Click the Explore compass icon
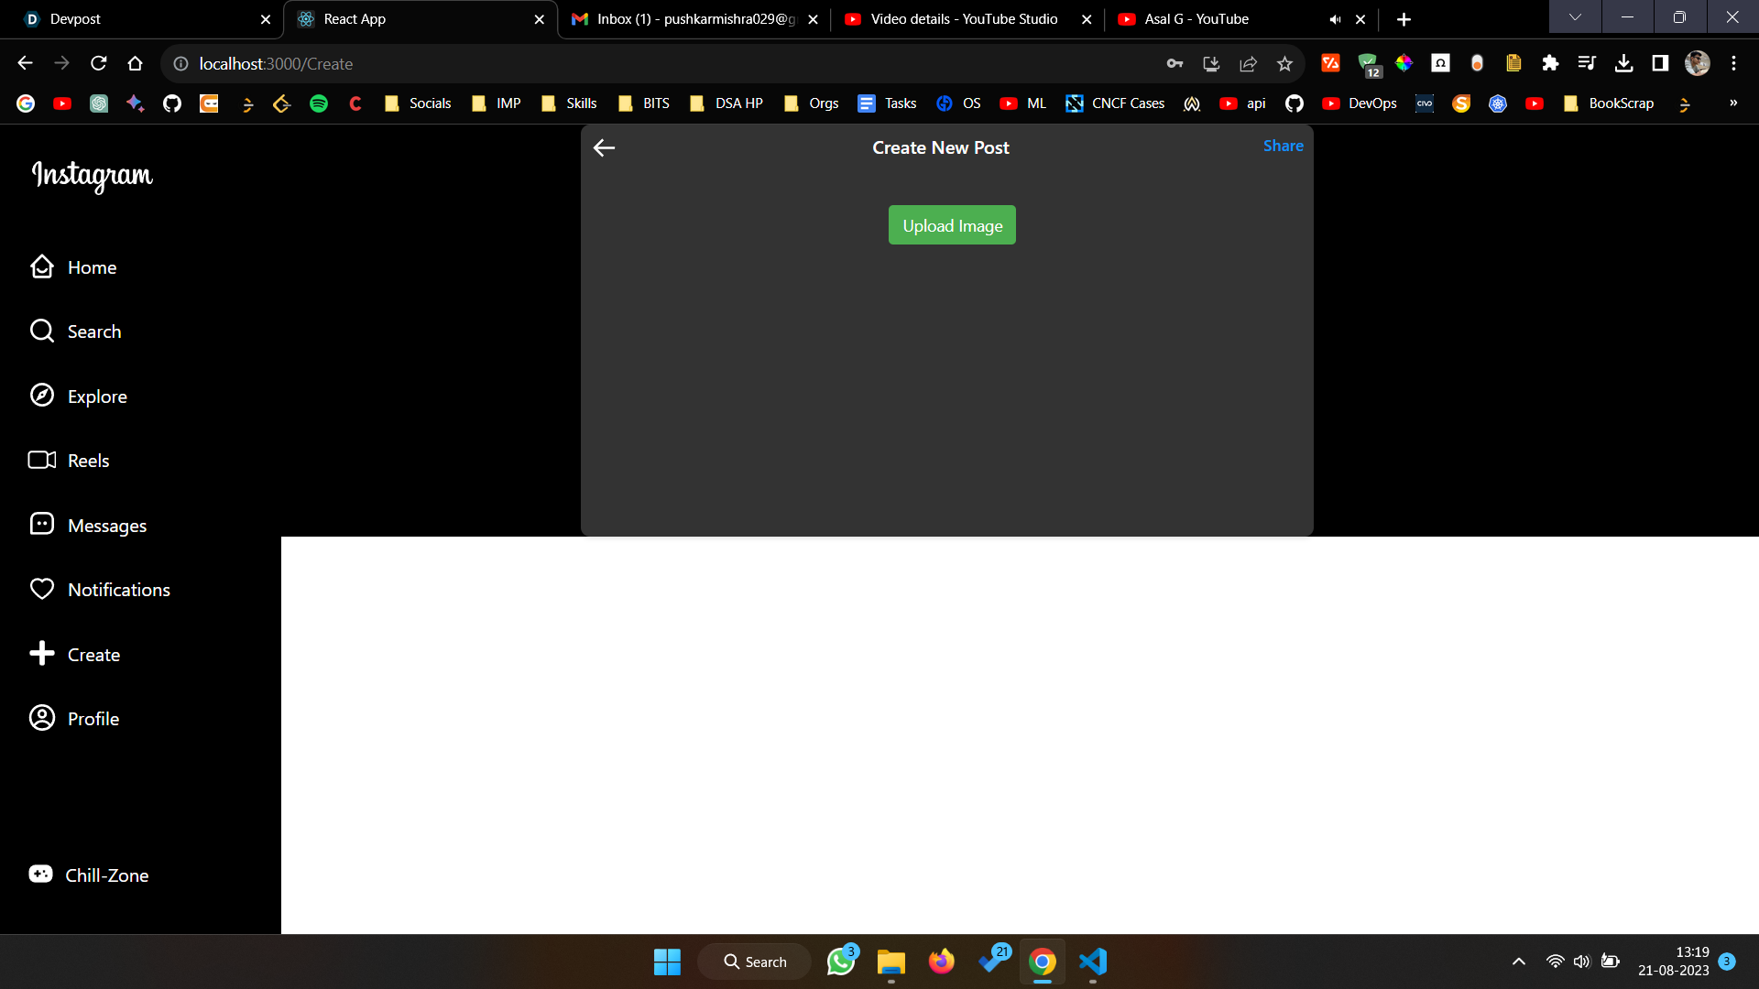Image resolution: width=1759 pixels, height=989 pixels. [42, 396]
